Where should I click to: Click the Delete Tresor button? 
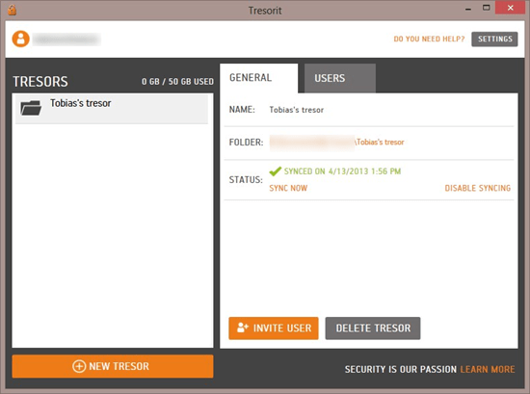tap(373, 328)
